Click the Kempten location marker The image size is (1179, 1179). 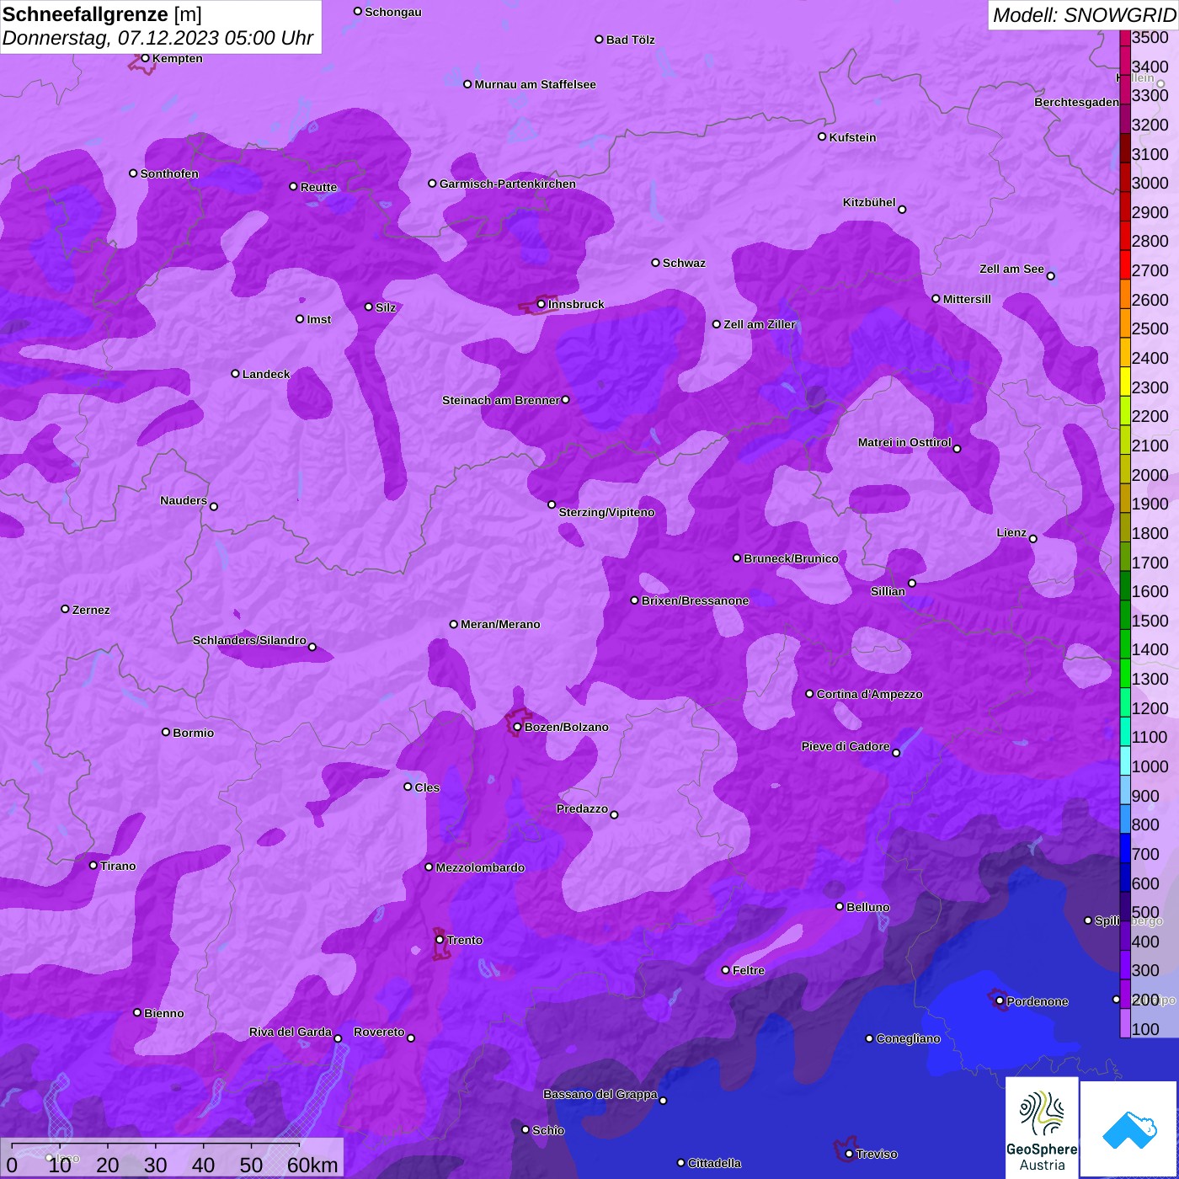click(x=145, y=58)
